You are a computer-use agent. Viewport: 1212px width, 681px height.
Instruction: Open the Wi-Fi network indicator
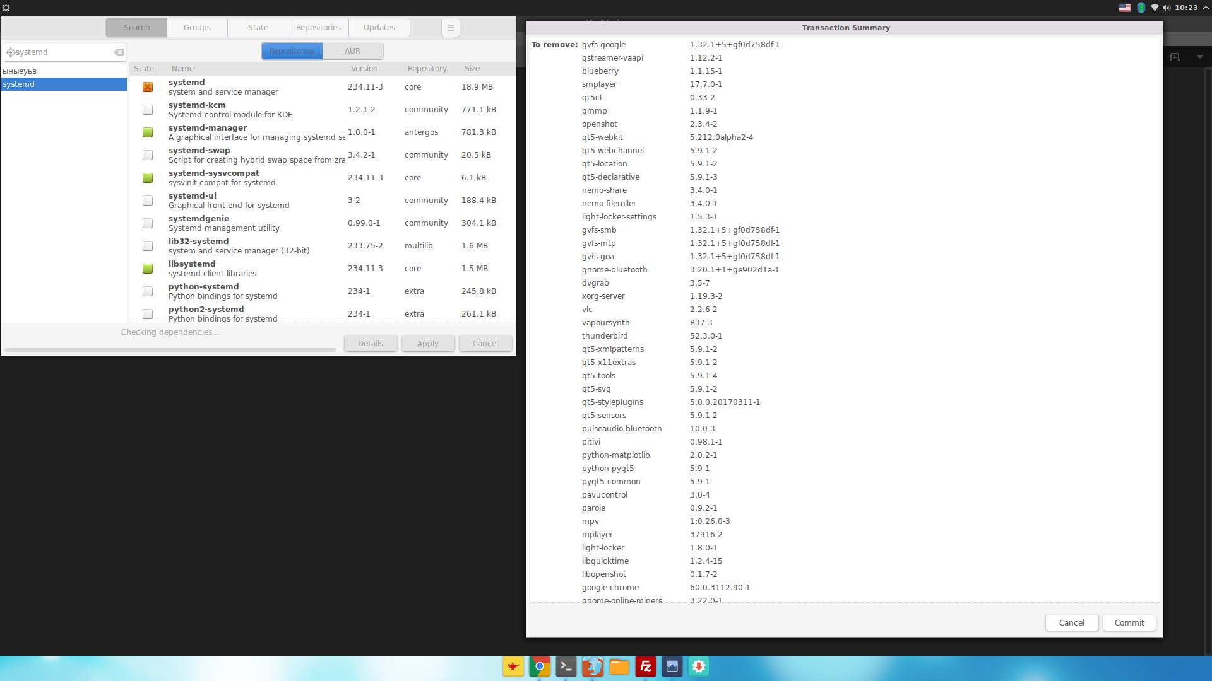click(x=1155, y=8)
